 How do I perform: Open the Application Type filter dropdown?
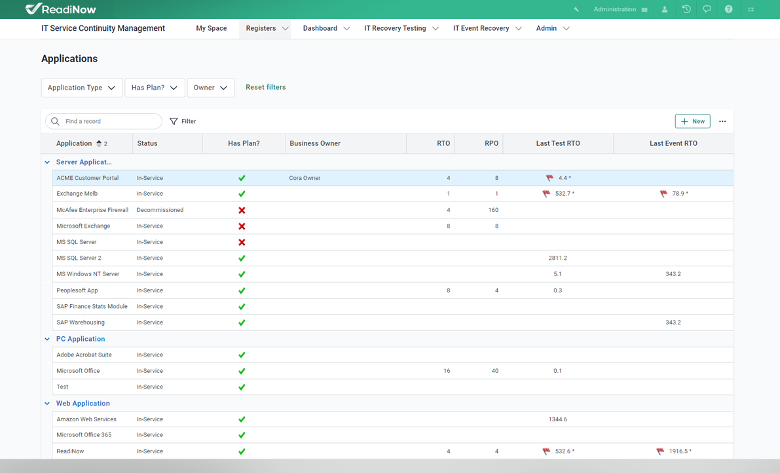click(82, 88)
